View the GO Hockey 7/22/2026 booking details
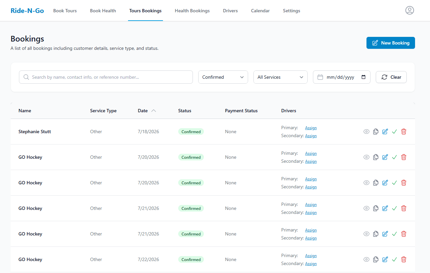430x273 pixels. coord(366,259)
